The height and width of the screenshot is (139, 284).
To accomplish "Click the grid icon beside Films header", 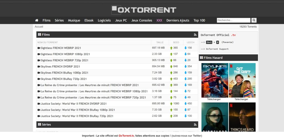I will (x=39, y=35).
